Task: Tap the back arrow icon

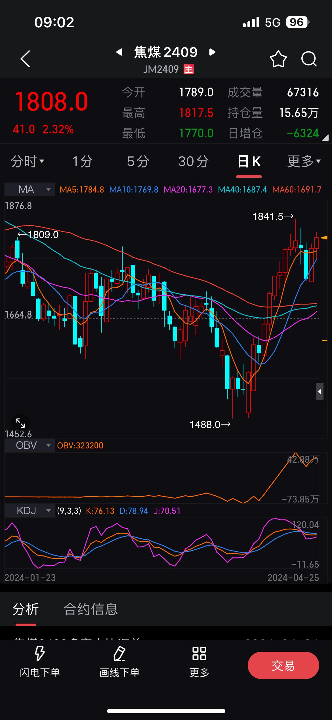Action: pos(26,59)
